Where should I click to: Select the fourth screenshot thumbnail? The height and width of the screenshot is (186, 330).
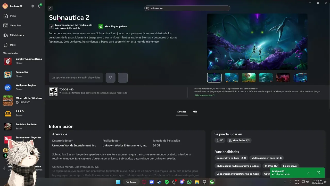(266, 78)
